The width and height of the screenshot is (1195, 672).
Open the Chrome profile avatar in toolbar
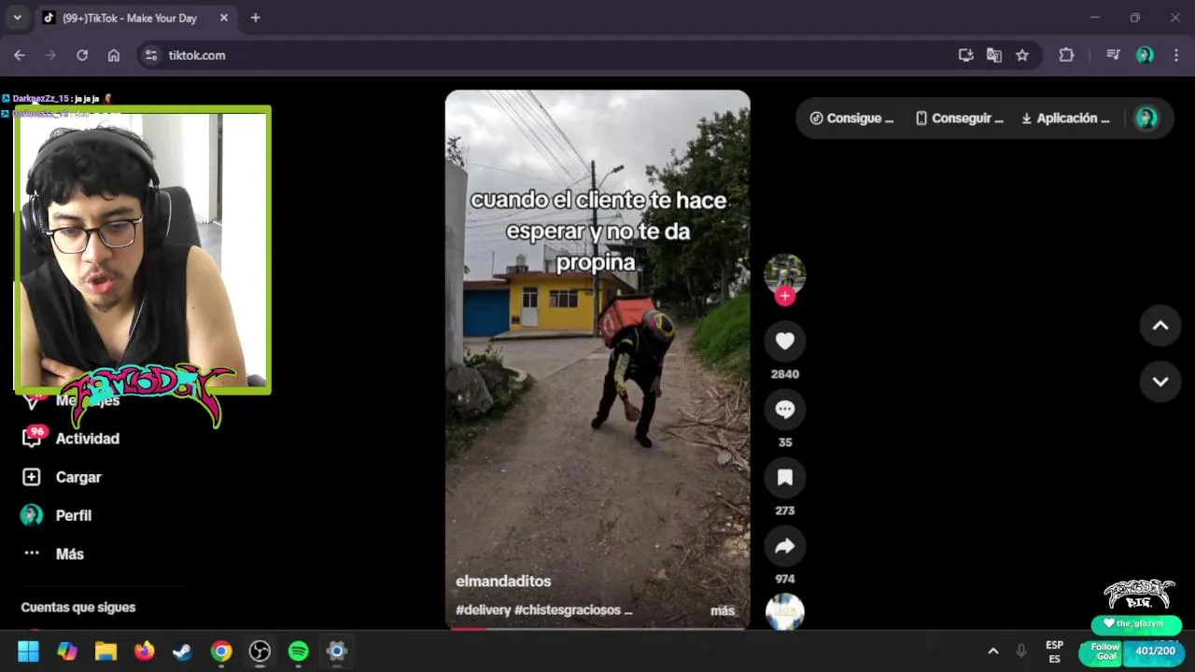[x=1145, y=55]
